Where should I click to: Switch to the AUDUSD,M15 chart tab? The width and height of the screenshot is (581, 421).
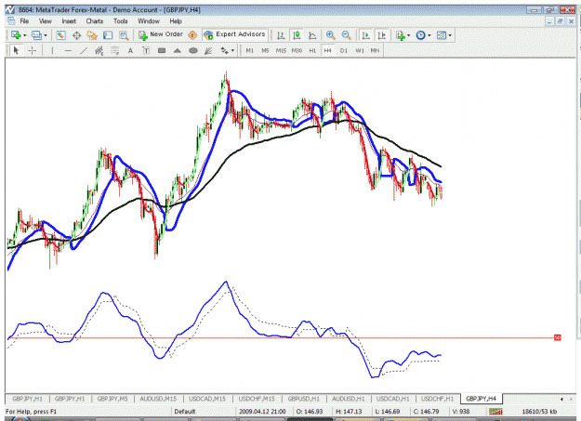click(158, 399)
